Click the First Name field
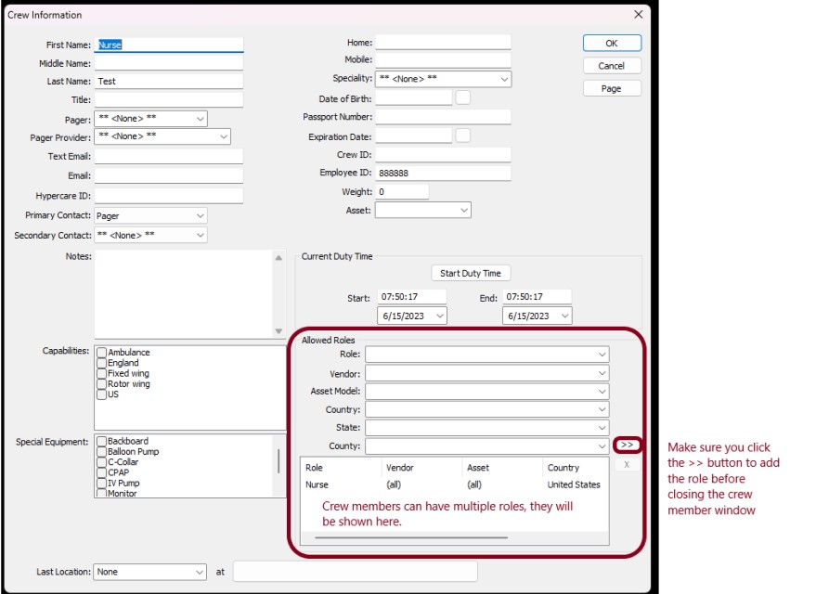This screenshot has height=594, width=829. pos(169,45)
